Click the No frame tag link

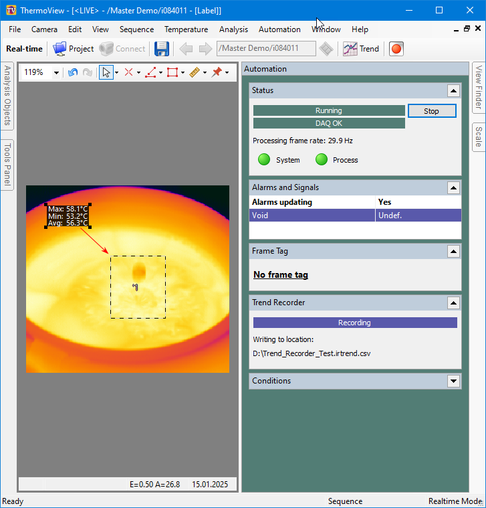(x=281, y=275)
